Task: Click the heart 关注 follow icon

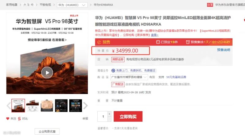Action: [x=8, y=118]
